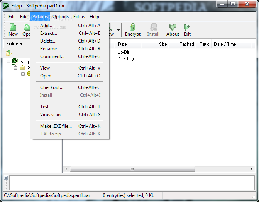Close the message pane with X icon

tap(6, 178)
